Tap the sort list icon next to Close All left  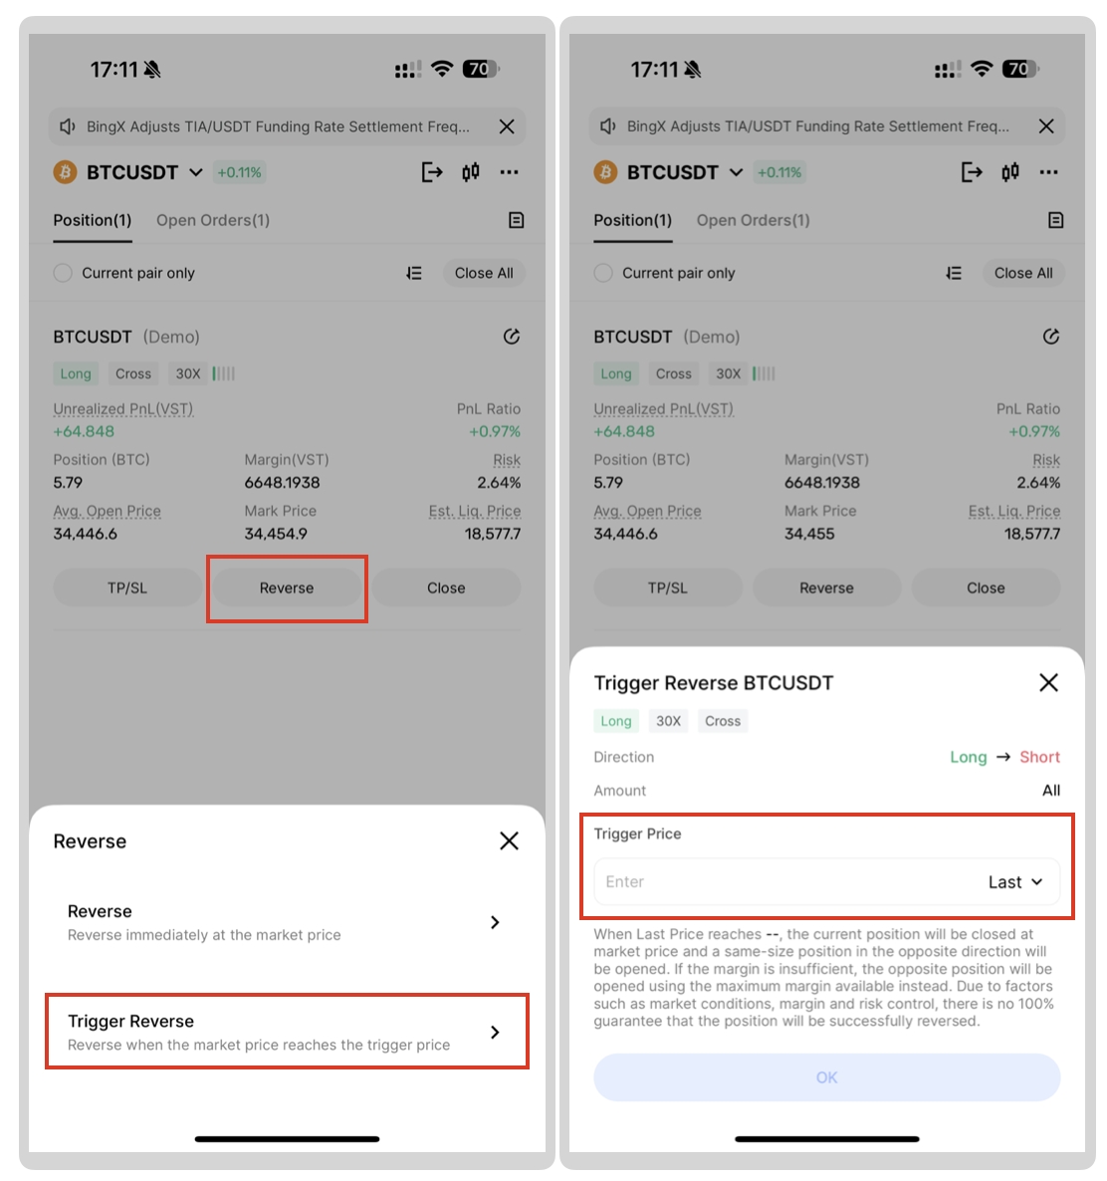tap(414, 273)
